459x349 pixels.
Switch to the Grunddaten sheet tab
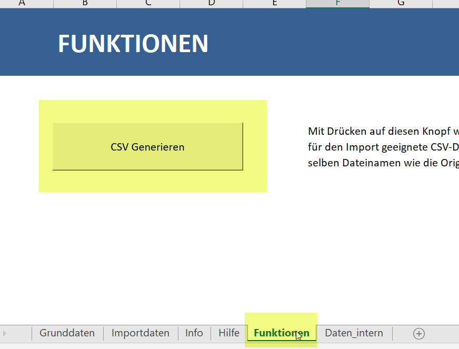pyautogui.click(x=67, y=333)
